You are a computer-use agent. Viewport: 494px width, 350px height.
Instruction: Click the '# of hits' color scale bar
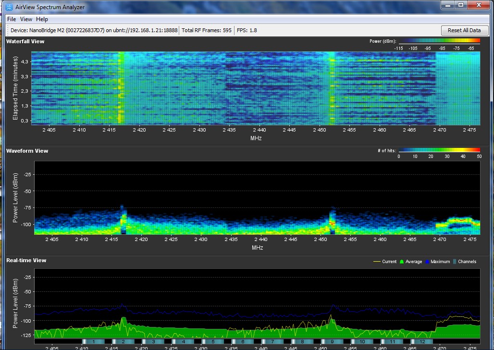(439, 151)
